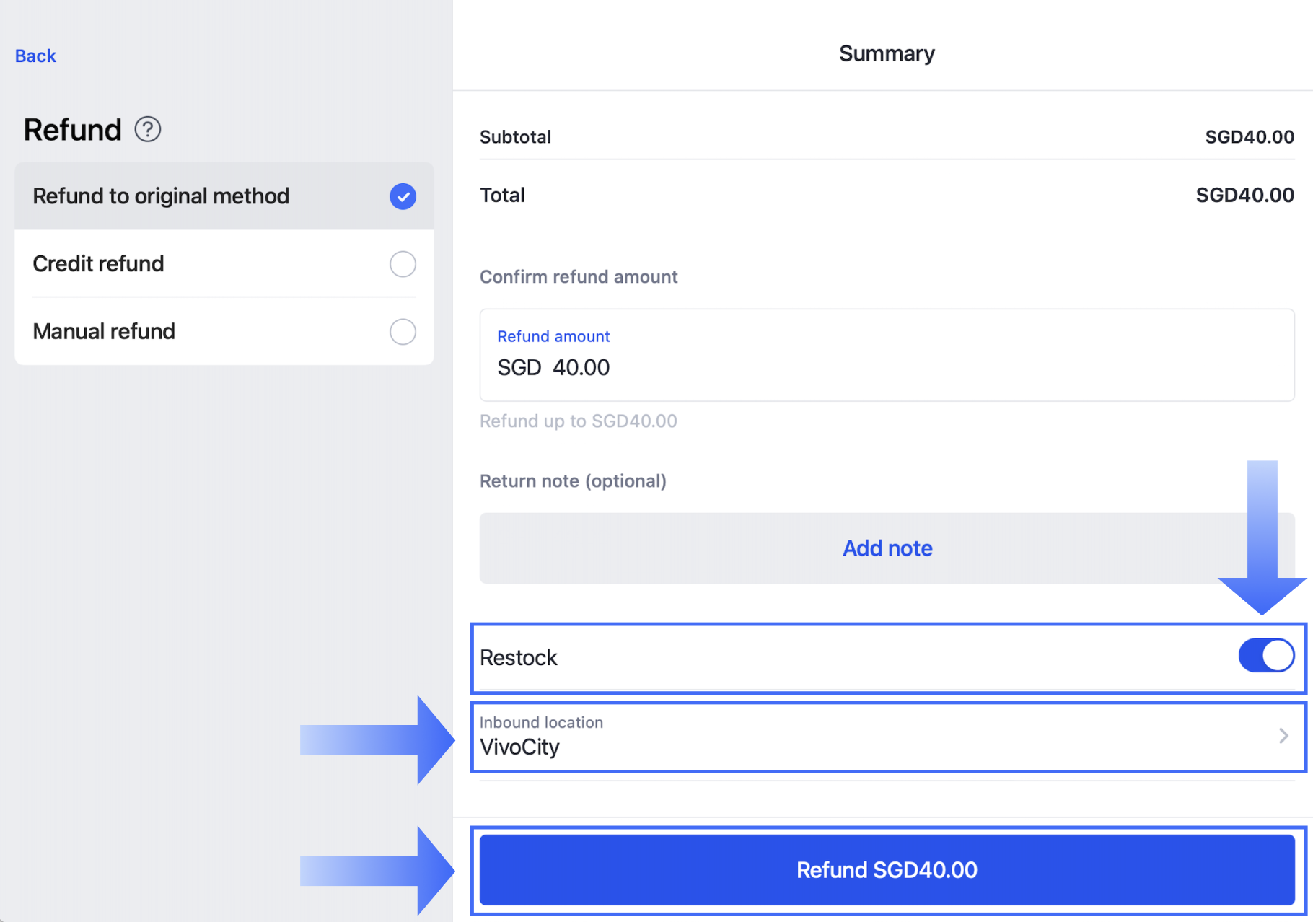Pick the Credit refund option label
This screenshot has width=1313, height=922.
[99, 264]
